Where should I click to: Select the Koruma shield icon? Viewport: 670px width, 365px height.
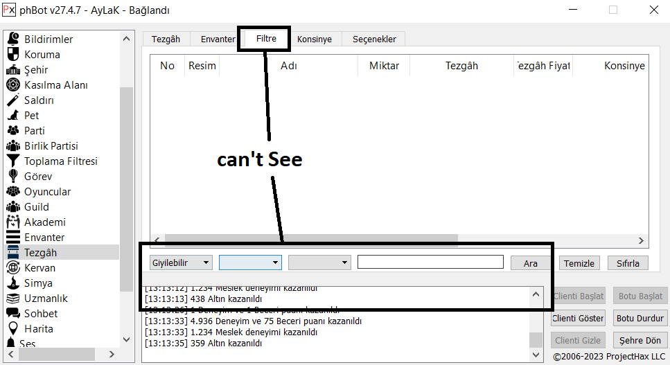tap(12, 55)
